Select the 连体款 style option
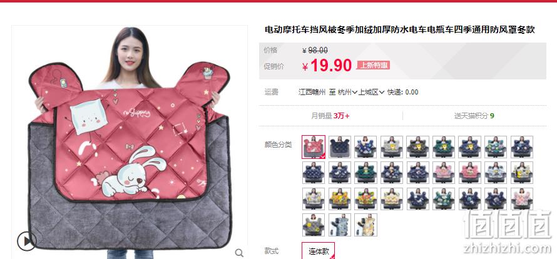This screenshot has height=259, width=557. [319, 251]
